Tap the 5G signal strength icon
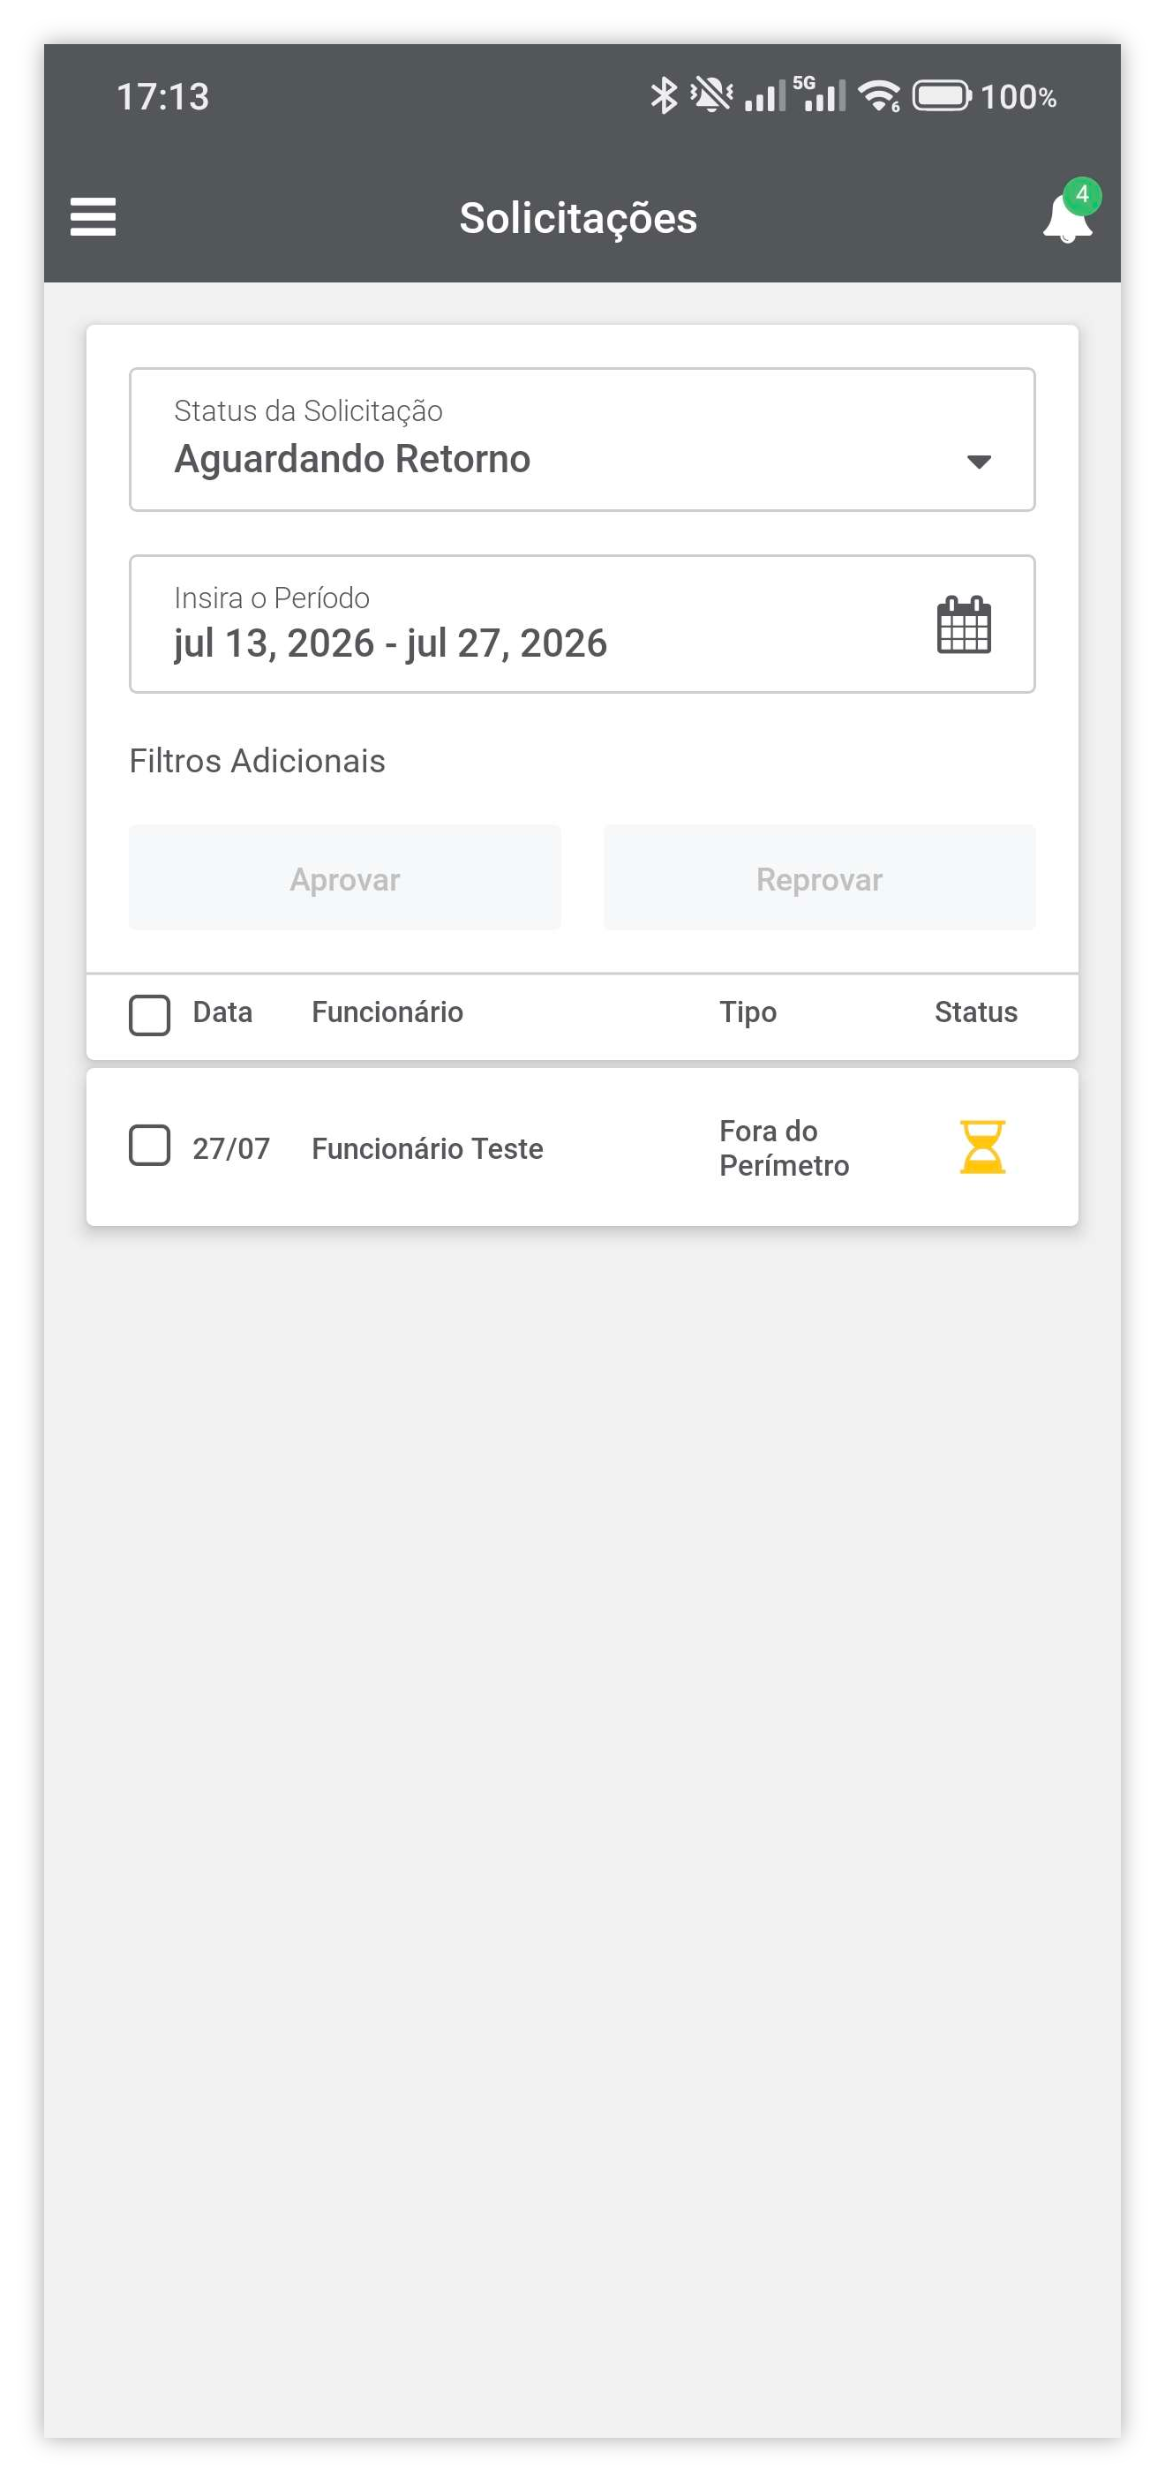 819,94
